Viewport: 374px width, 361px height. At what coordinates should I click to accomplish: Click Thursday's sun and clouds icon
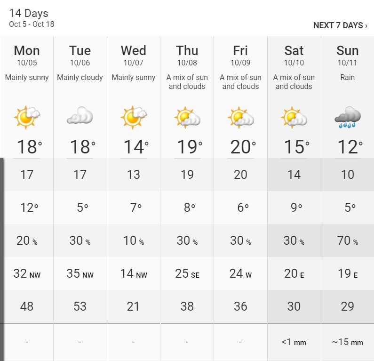[187, 117]
